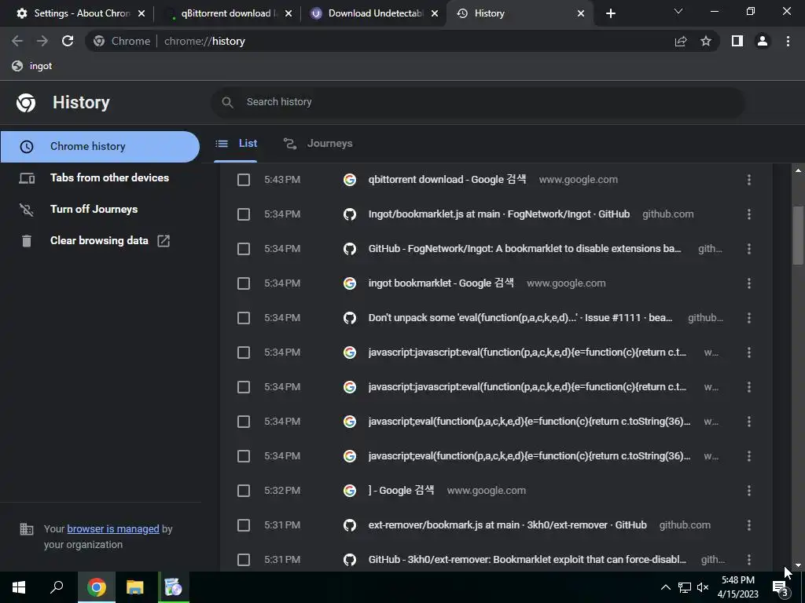Open Tabs from other devices

(100, 178)
